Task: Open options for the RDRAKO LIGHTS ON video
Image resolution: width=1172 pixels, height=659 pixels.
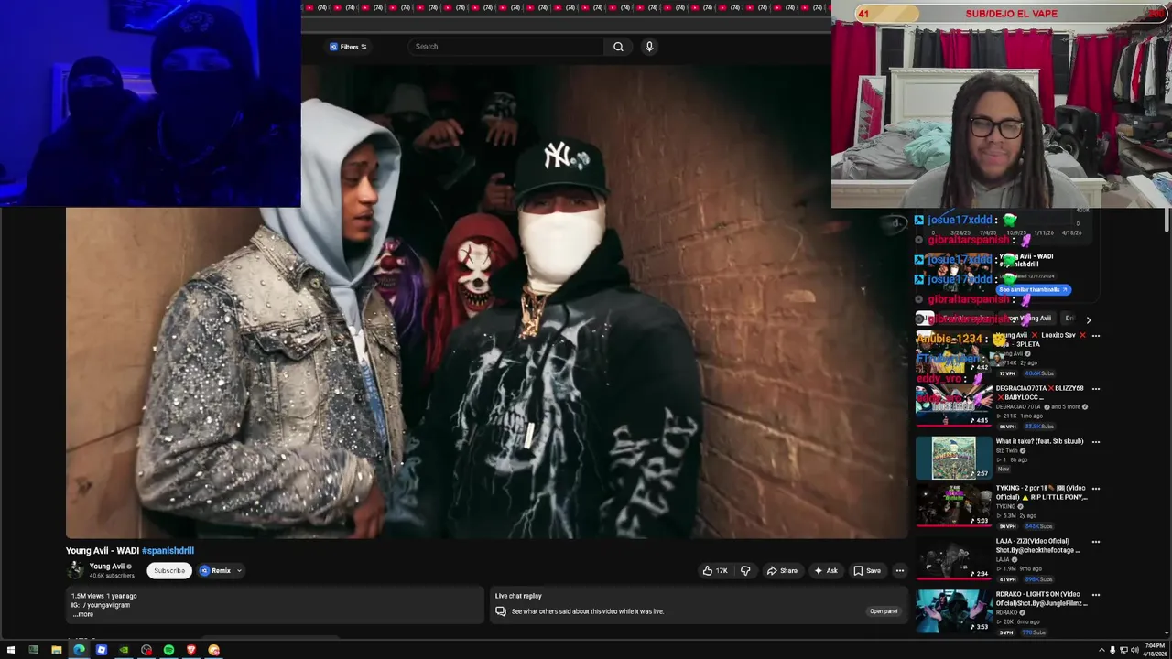Action: 1096,595
